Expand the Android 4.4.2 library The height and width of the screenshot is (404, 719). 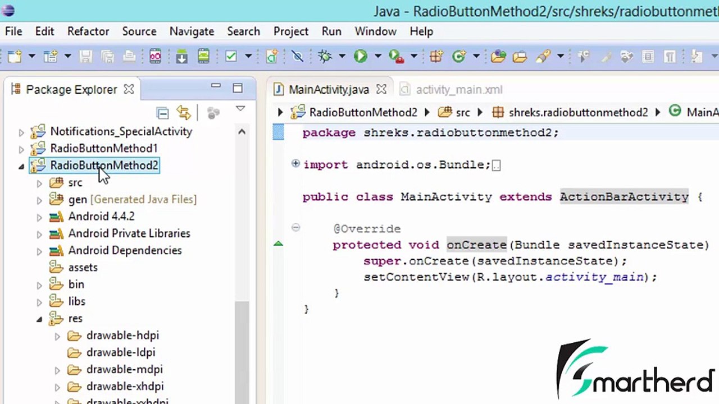click(x=39, y=217)
